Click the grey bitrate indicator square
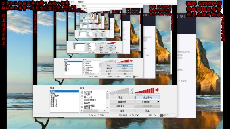 tap(161, 115)
